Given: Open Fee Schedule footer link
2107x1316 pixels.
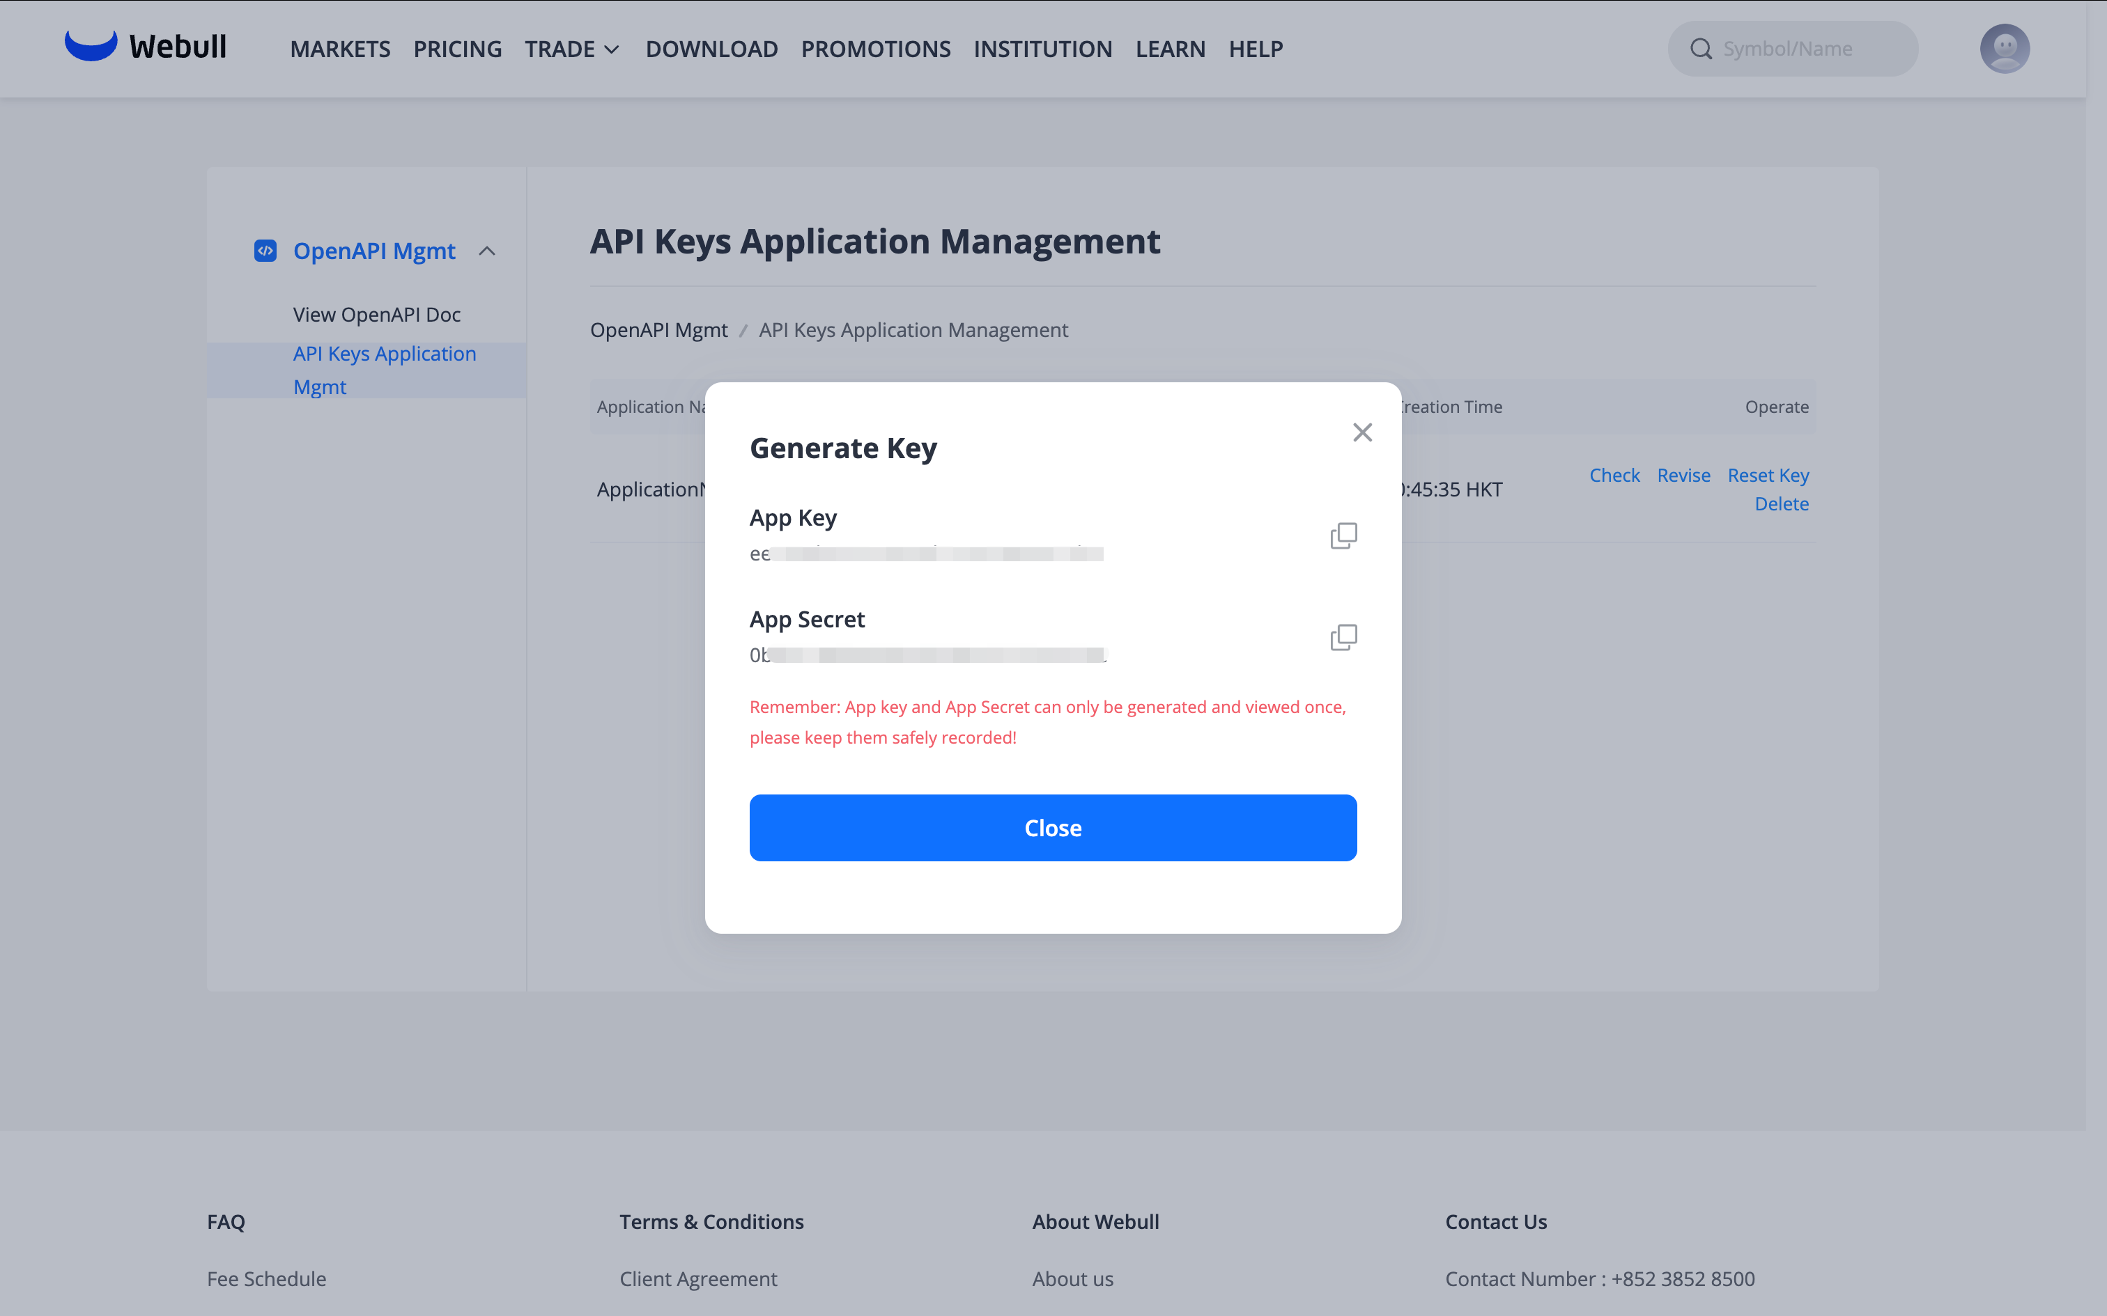Looking at the screenshot, I should tap(266, 1278).
